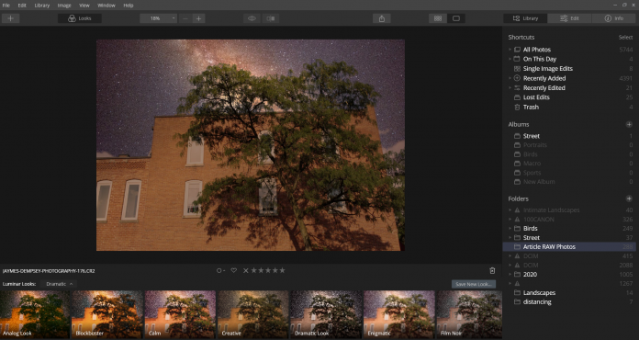The image size is (639, 340).
Task: Open the Help menu
Action: pyautogui.click(x=129, y=6)
